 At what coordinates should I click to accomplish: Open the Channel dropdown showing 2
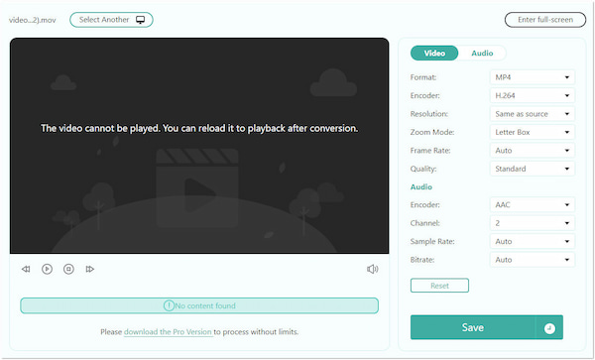pos(533,223)
